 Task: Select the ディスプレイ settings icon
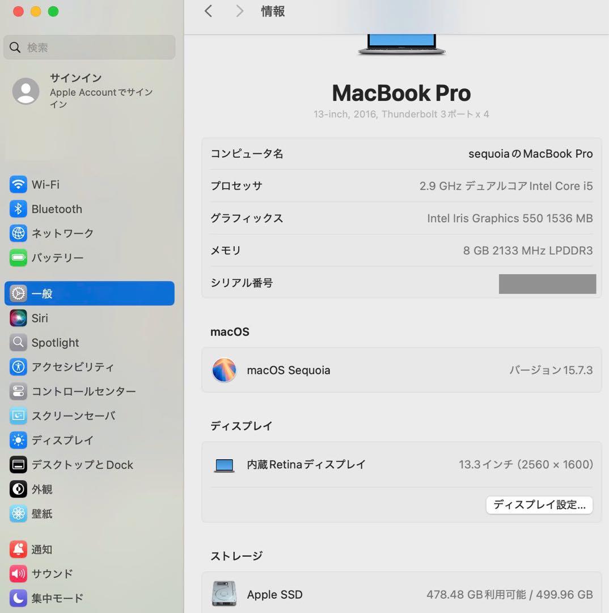(x=18, y=440)
